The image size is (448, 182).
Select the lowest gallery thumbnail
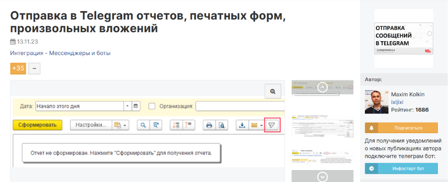click(322, 158)
